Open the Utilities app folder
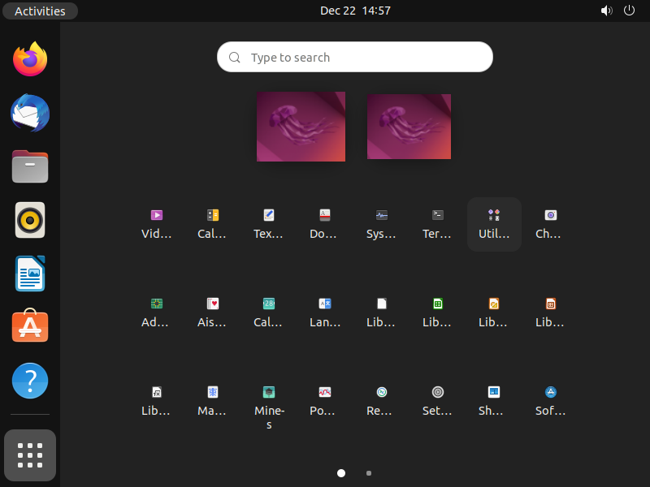650x487 pixels. pos(494,224)
